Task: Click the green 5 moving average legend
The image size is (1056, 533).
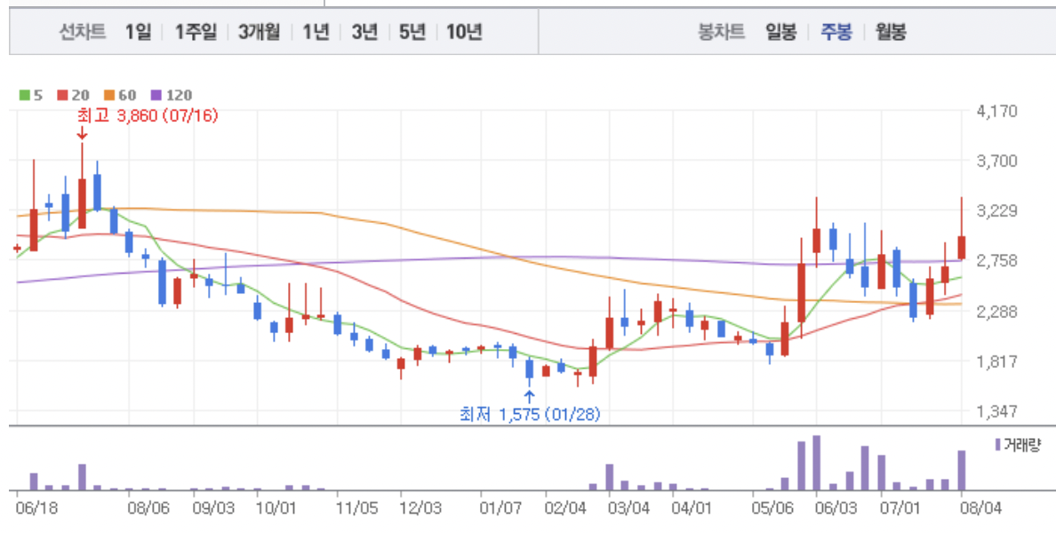Action: [x=31, y=96]
